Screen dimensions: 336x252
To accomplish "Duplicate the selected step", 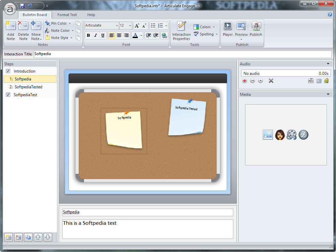I will pos(28,237).
